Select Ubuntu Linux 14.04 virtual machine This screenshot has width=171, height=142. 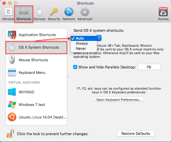36,117
